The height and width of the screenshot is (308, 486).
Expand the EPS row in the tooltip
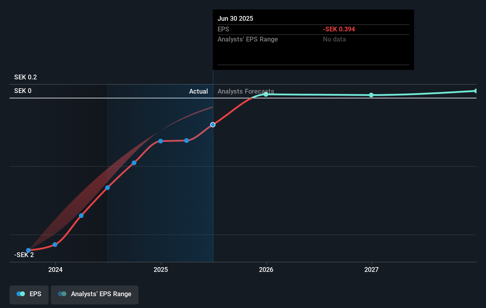(224, 29)
